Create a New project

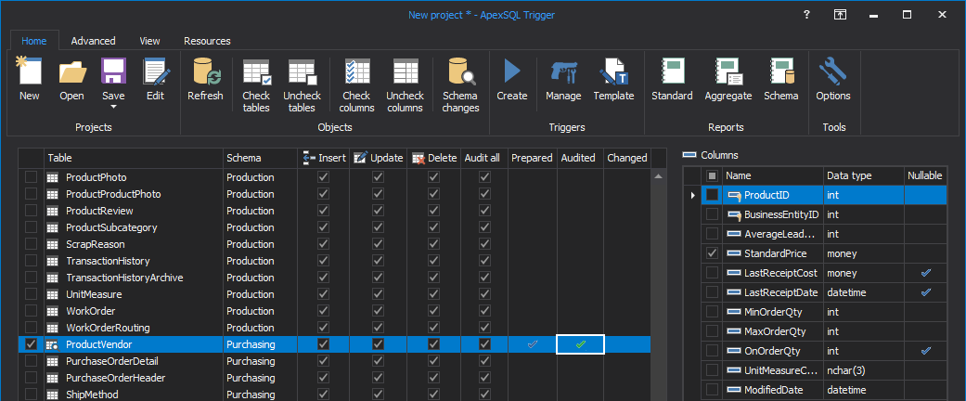(x=29, y=79)
